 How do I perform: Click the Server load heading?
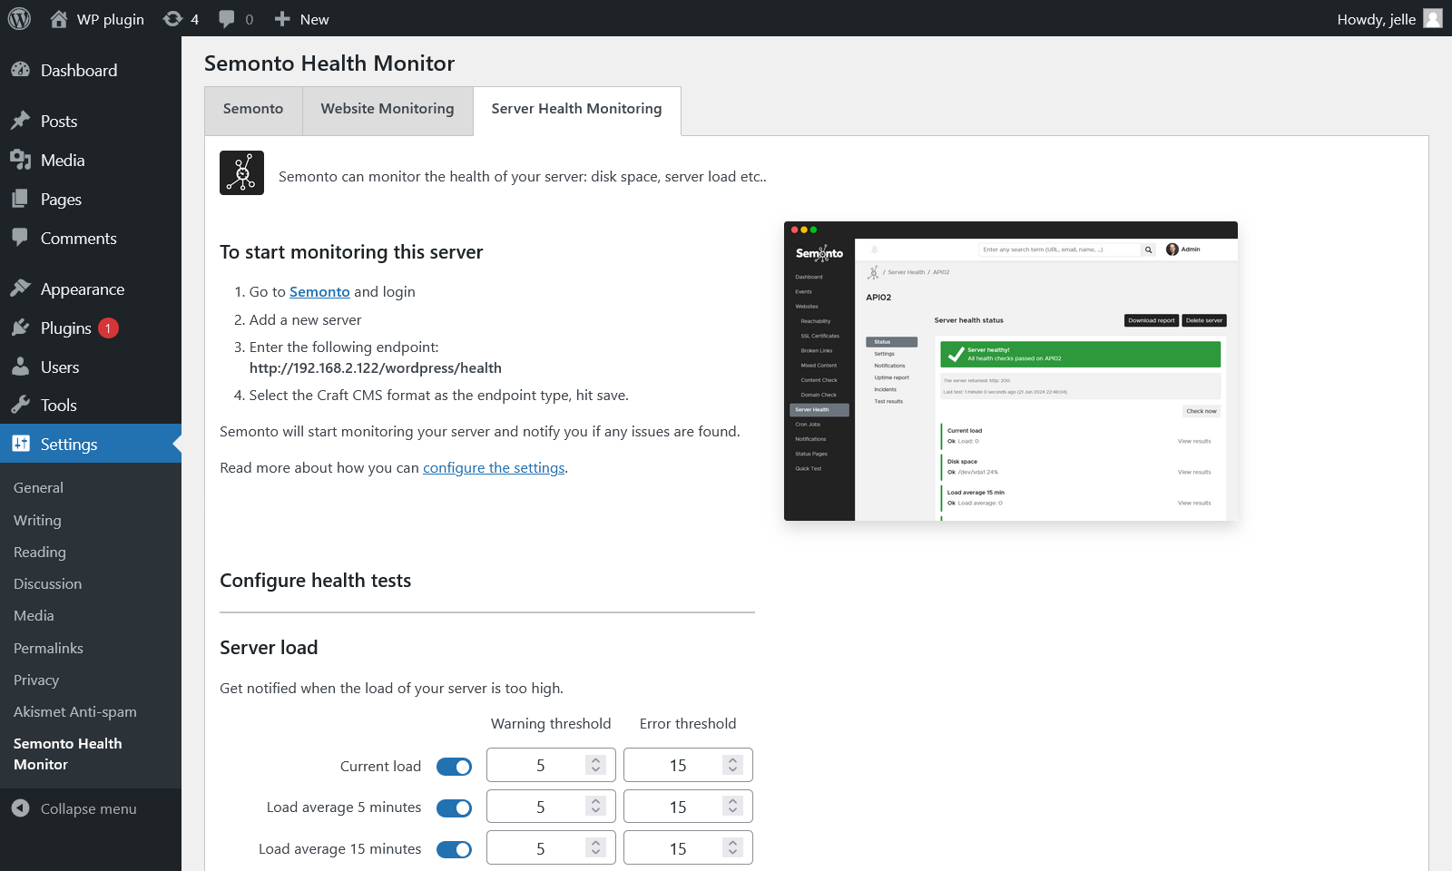tap(269, 648)
